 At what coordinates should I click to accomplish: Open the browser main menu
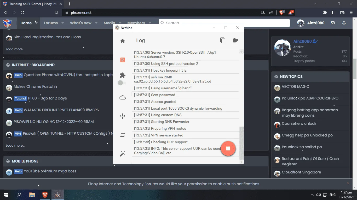(351, 12)
